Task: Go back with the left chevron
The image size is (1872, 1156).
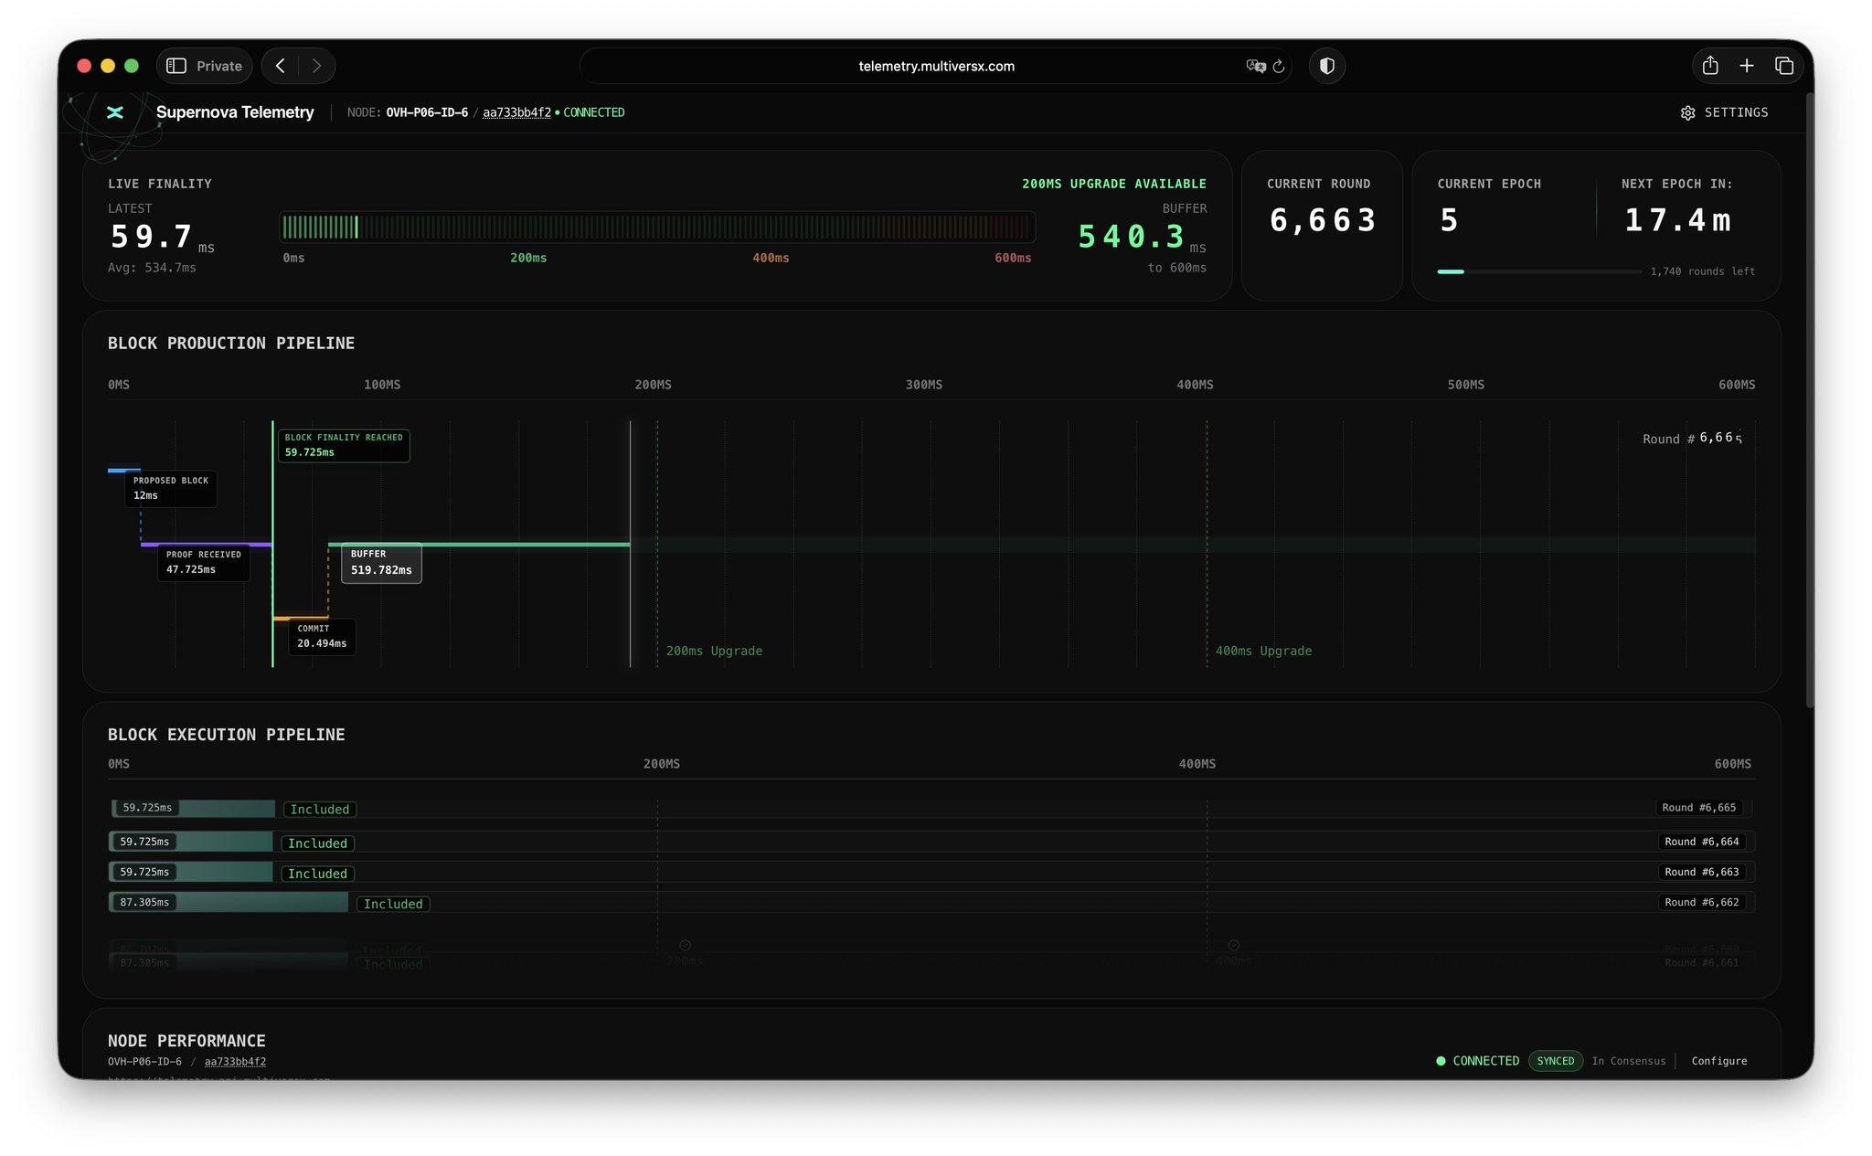Action: pos(281,66)
